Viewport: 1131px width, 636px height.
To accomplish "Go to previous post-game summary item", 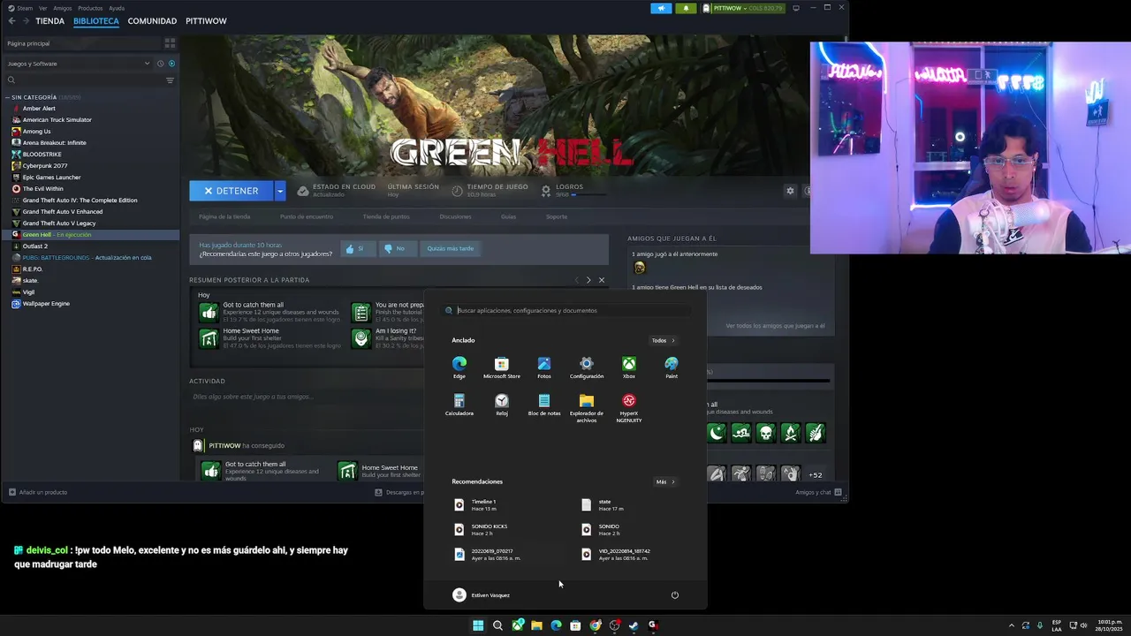I will click(577, 280).
